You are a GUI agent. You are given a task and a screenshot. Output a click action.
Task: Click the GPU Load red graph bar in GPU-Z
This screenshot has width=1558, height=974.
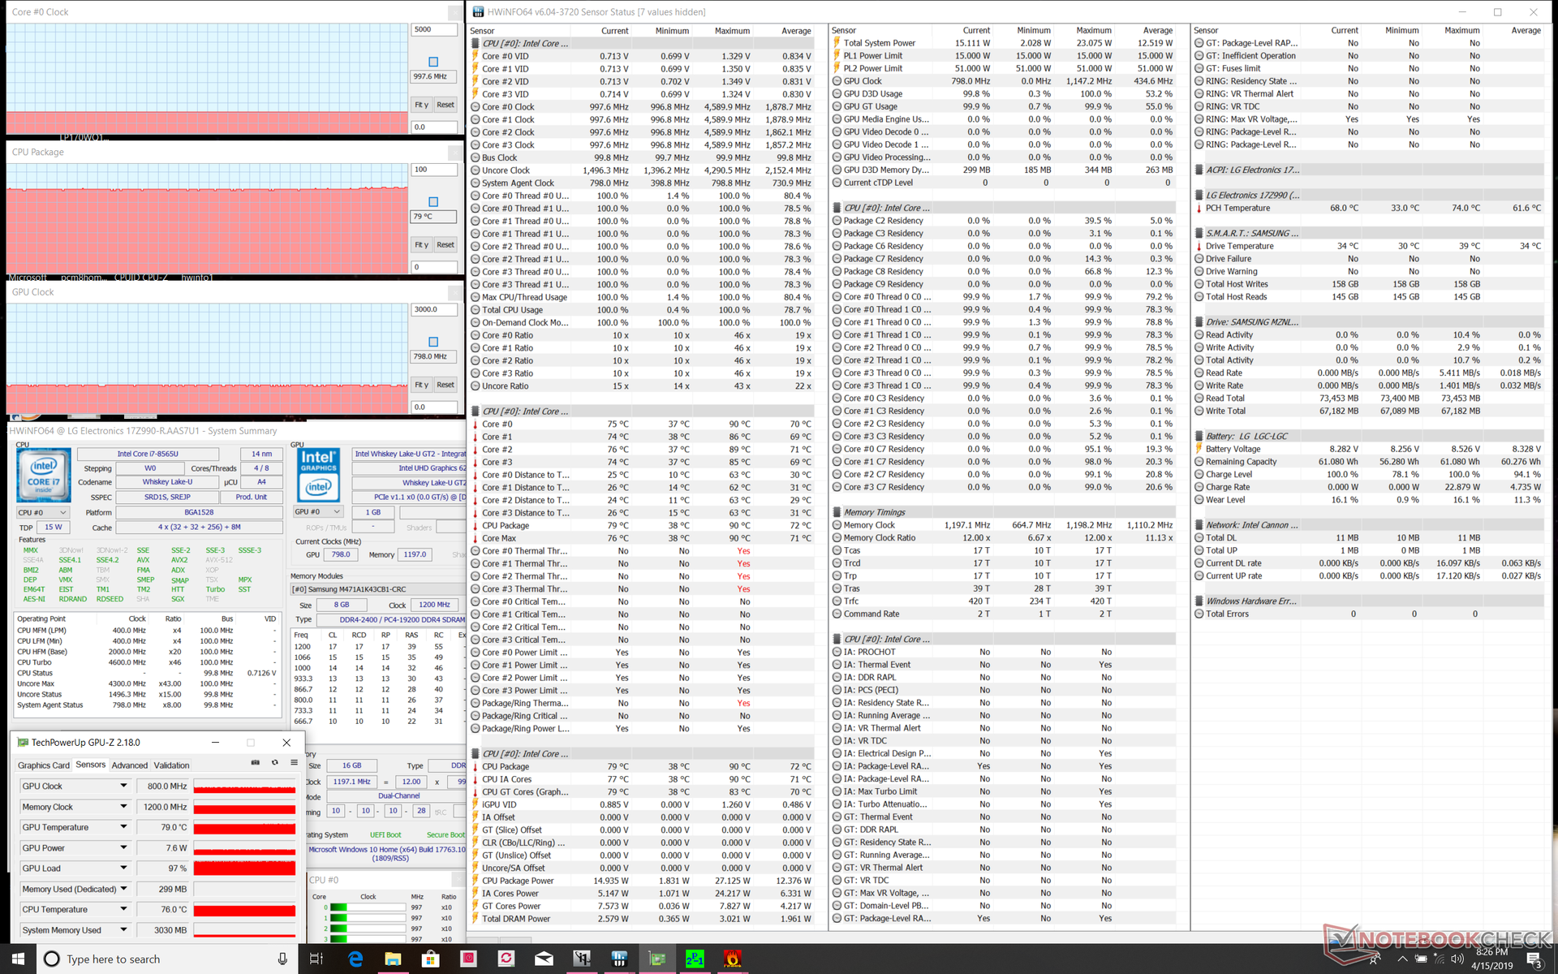coord(244,868)
